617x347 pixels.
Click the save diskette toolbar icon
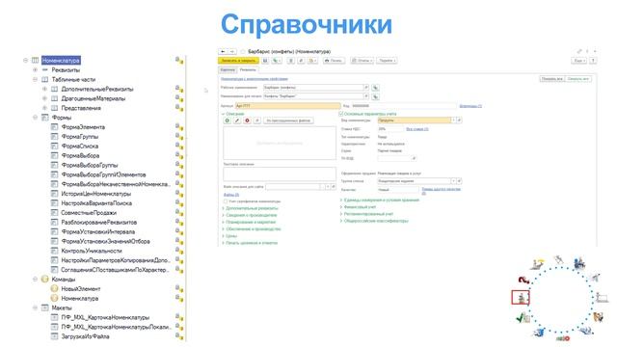tap(265, 61)
